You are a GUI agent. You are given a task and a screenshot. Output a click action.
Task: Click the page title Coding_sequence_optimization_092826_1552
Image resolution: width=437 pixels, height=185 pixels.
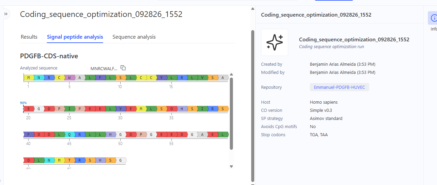tap(101, 14)
